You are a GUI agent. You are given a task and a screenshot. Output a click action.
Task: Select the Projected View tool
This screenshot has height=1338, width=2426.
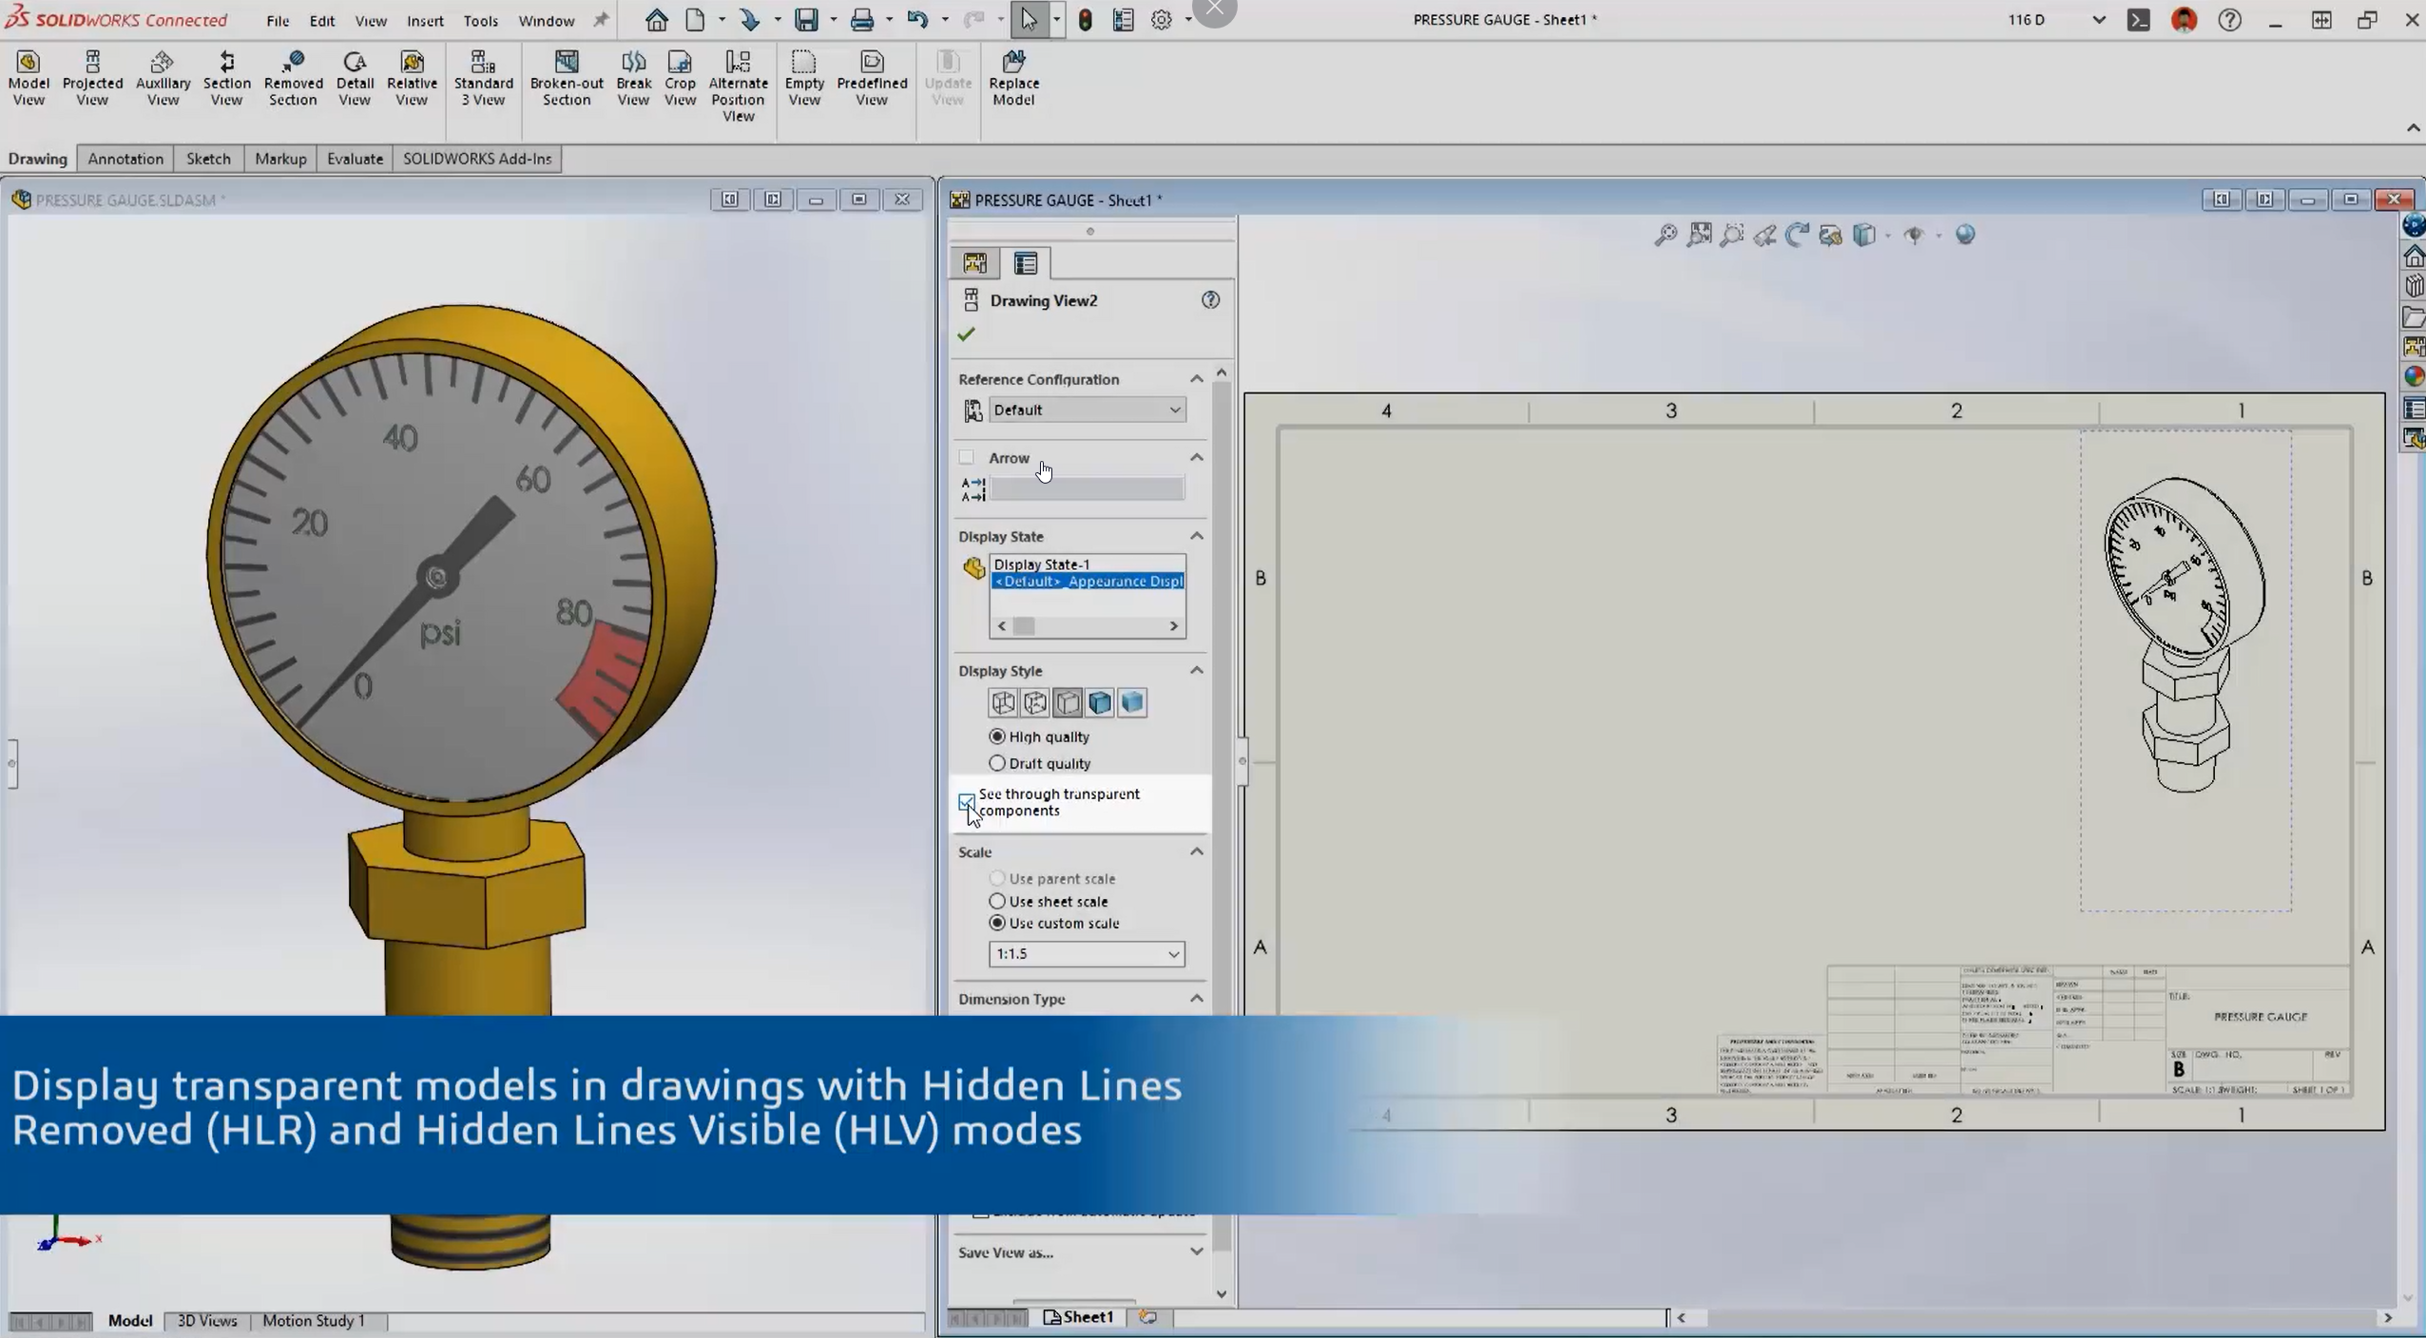[x=92, y=78]
